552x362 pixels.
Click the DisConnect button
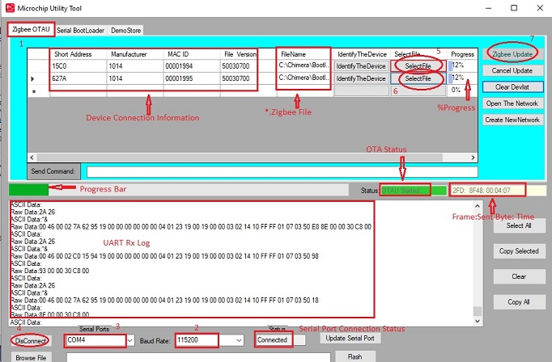coord(32,341)
